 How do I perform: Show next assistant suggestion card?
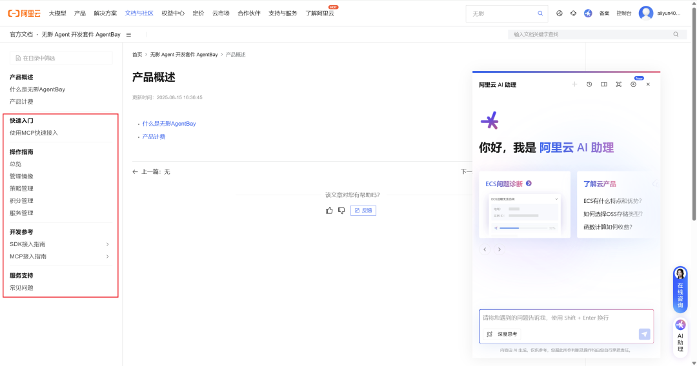pos(499,249)
